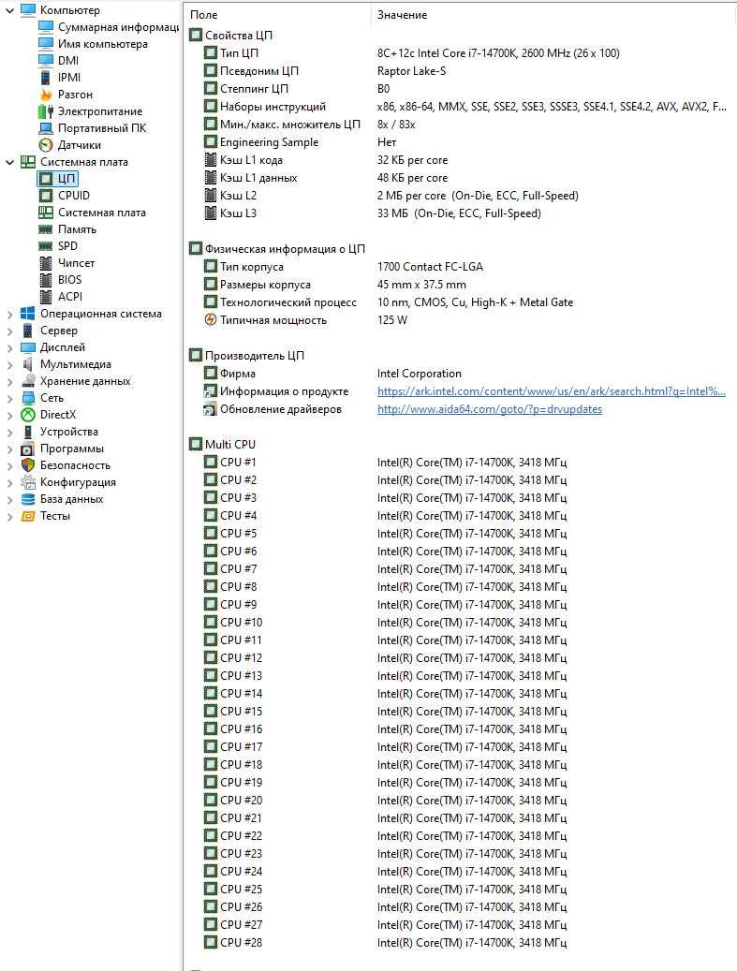Select the Кэш L3 row
This screenshot has width=737, height=971.
pos(462,213)
